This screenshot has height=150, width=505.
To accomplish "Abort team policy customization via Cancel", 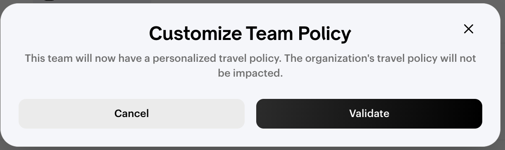I will coord(131,113).
